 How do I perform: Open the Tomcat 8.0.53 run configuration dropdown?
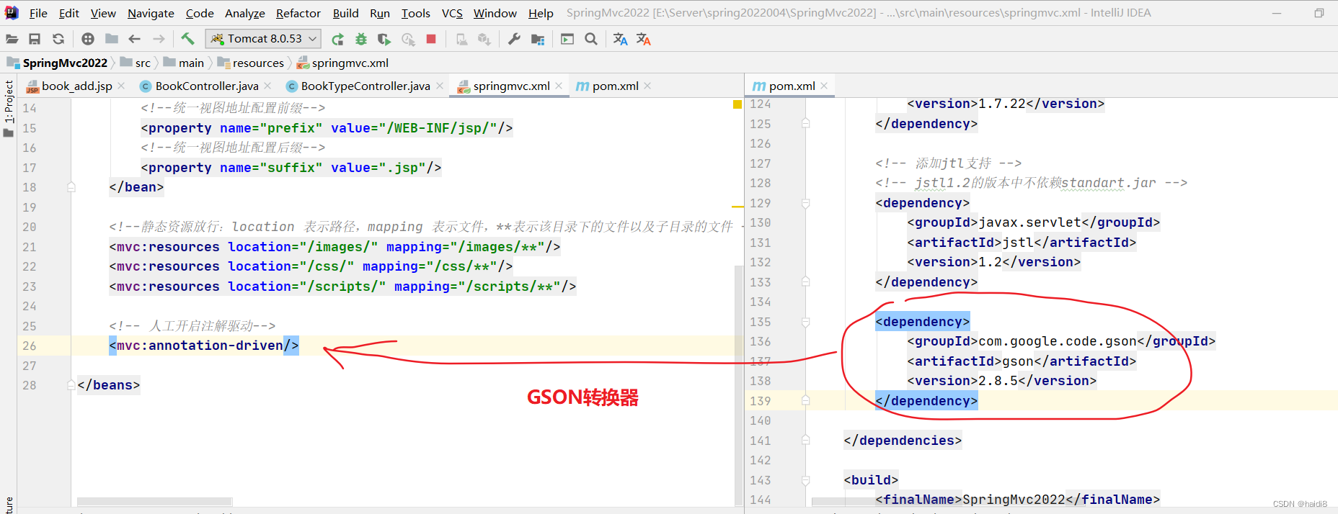[263, 39]
